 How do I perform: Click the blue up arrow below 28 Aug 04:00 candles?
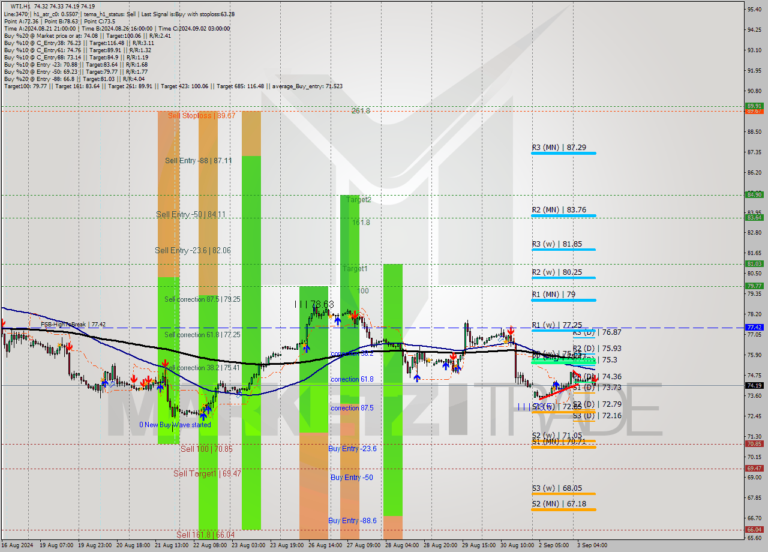point(417,379)
